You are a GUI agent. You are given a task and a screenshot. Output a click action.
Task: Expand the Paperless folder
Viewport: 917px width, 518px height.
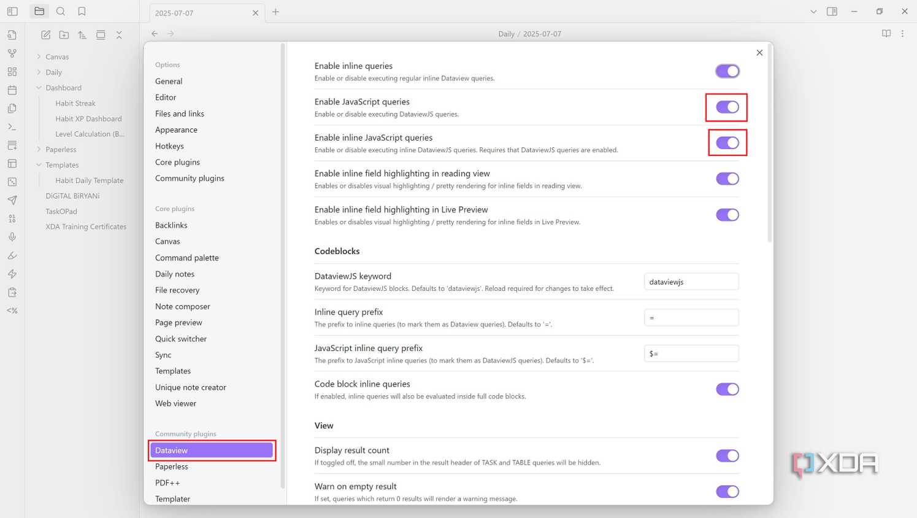point(61,149)
